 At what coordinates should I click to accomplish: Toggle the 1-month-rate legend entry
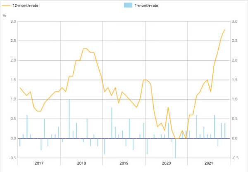pyautogui.click(x=141, y=5)
